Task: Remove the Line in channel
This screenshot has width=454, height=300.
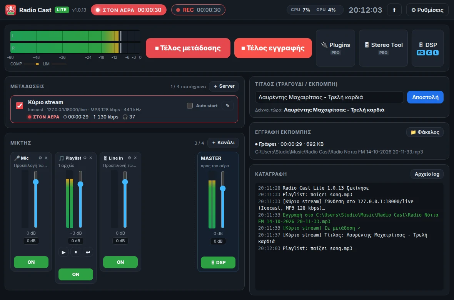Action: click(x=135, y=158)
